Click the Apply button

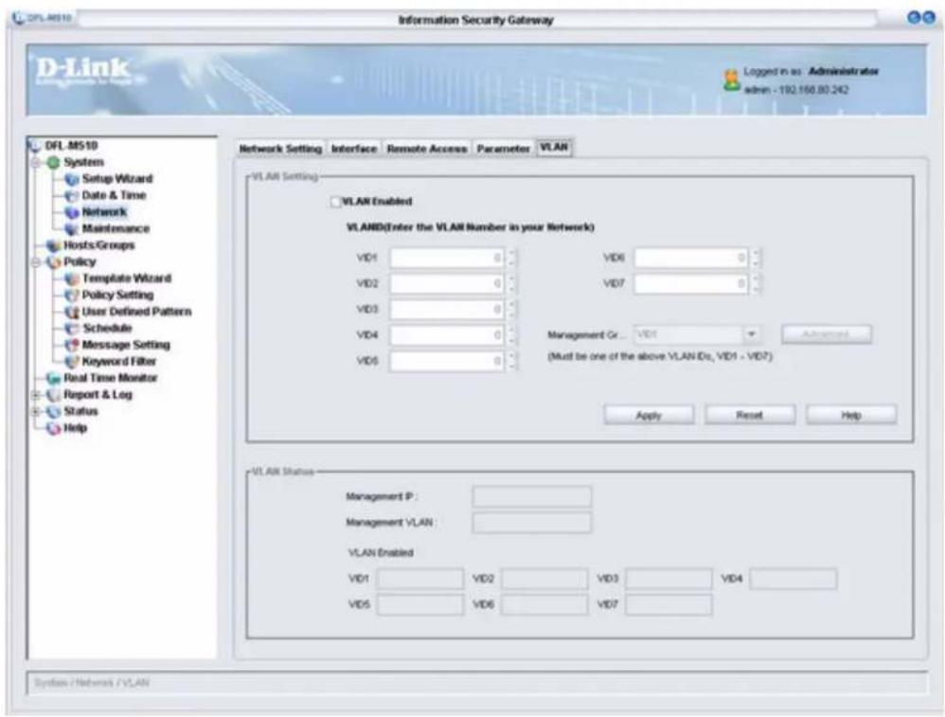649,415
